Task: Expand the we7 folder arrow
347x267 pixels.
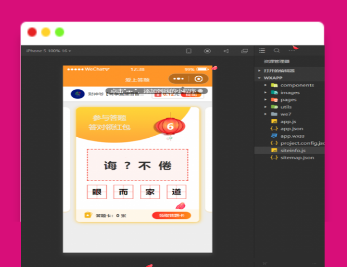Action: pyautogui.click(x=265, y=114)
